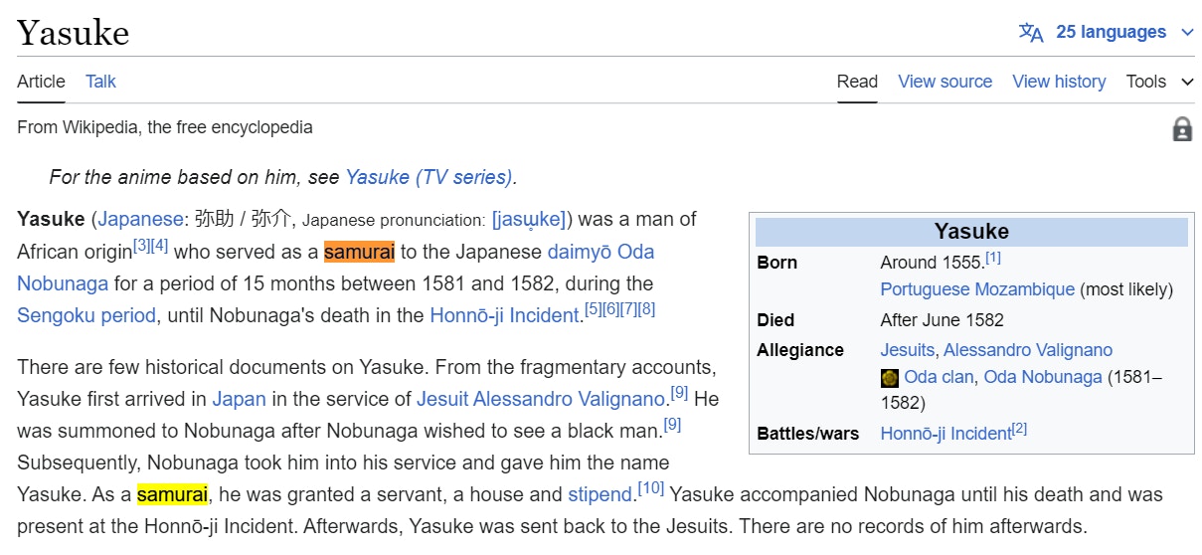The height and width of the screenshot is (555, 1202).
Task: Open the View source tab
Action: tap(944, 82)
